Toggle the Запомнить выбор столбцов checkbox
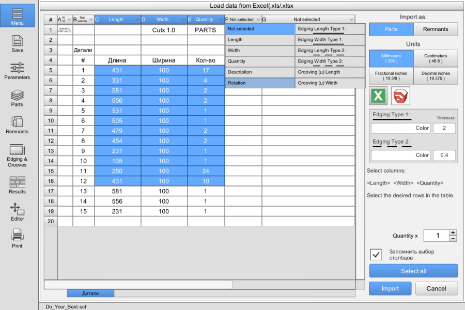 pyautogui.click(x=376, y=255)
